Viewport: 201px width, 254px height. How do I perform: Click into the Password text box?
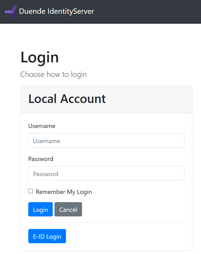[x=106, y=174]
